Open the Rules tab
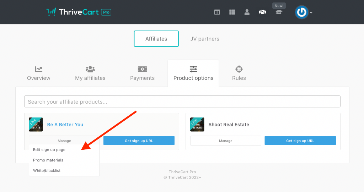Viewport: 364px width, 192px height. [x=239, y=73]
